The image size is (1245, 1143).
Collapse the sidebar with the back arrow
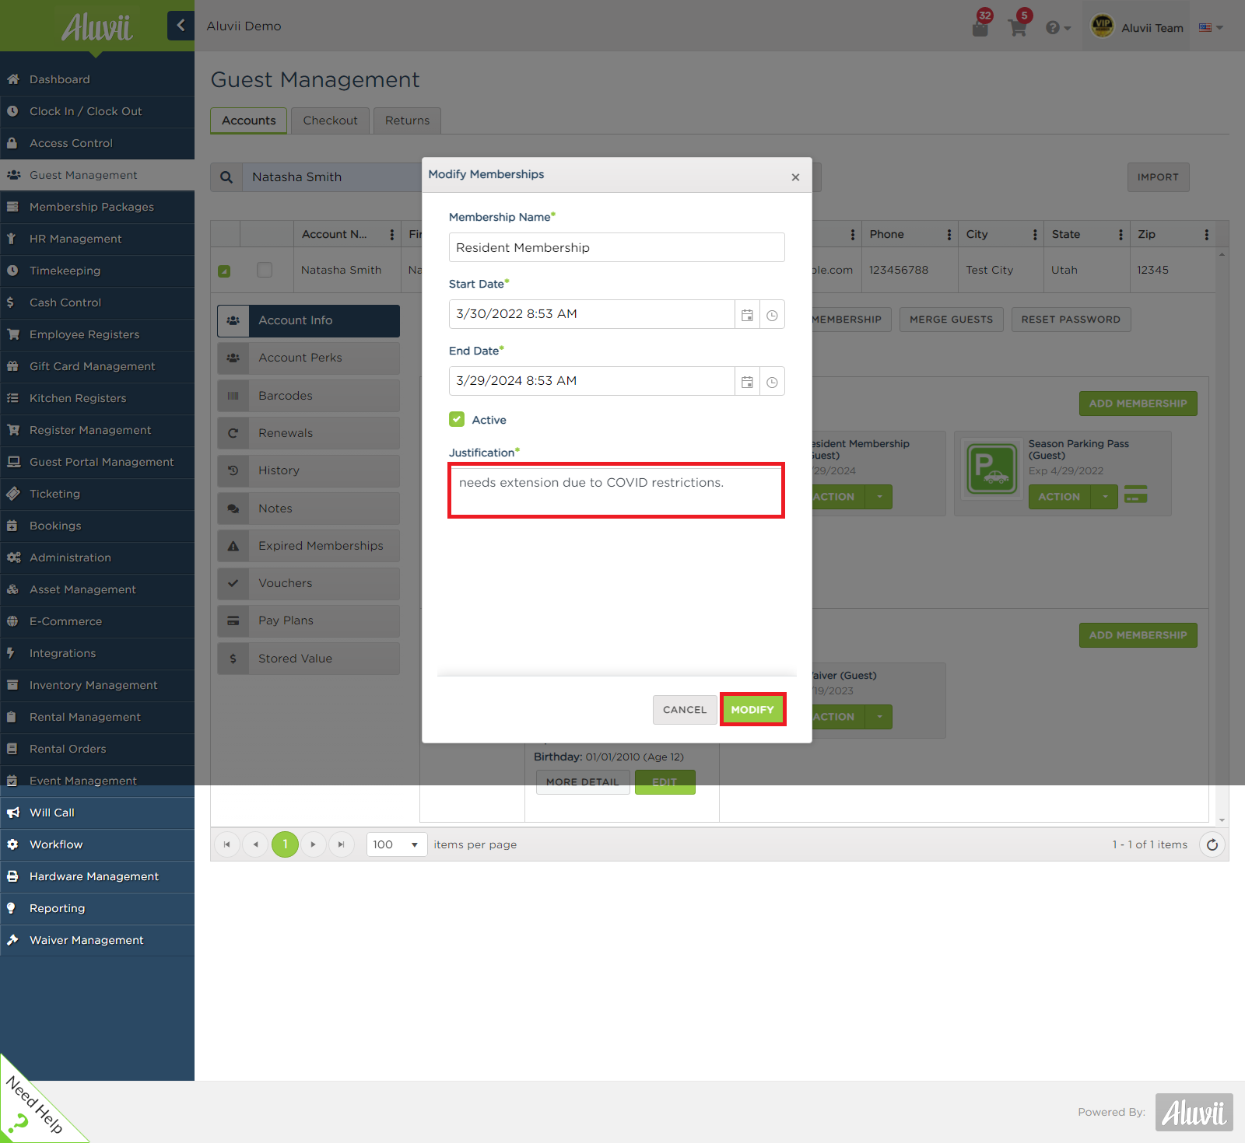181,26
